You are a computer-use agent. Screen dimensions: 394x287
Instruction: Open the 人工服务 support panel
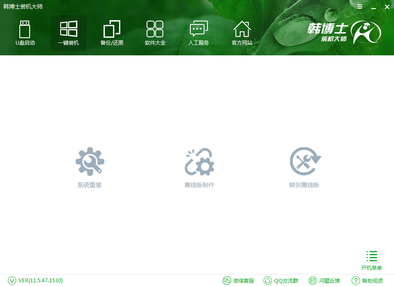(199, 33)
